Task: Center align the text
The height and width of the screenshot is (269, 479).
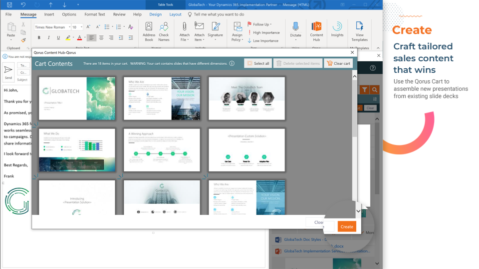Action: [101, 37]
